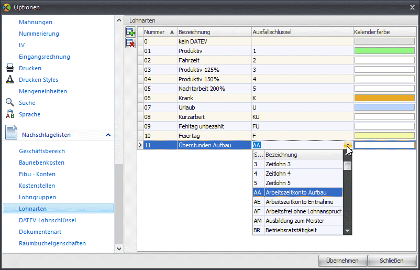
Task: Open Kostenstellen list
Action: [x=37, y=186]
